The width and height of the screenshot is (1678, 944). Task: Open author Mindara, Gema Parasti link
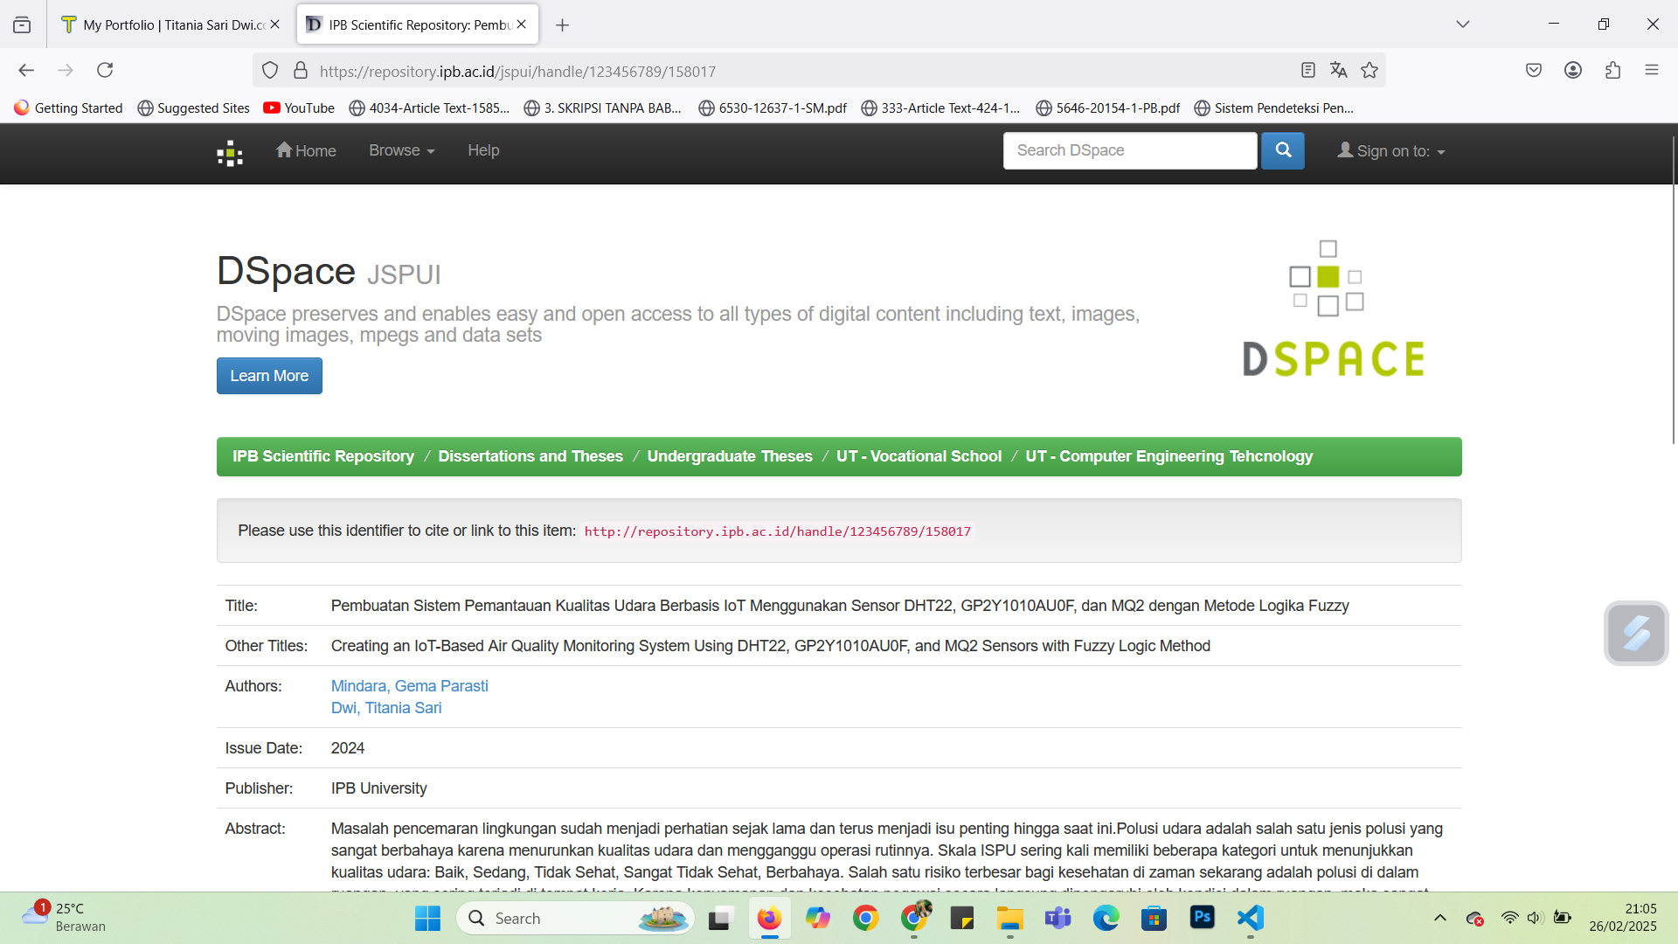pyautogui.click(x=409, y=686)
